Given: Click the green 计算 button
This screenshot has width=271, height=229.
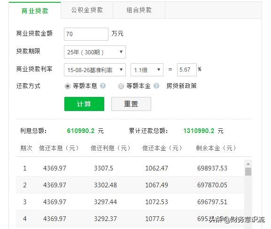Looking at the screenshot, I should click(84, 104).
